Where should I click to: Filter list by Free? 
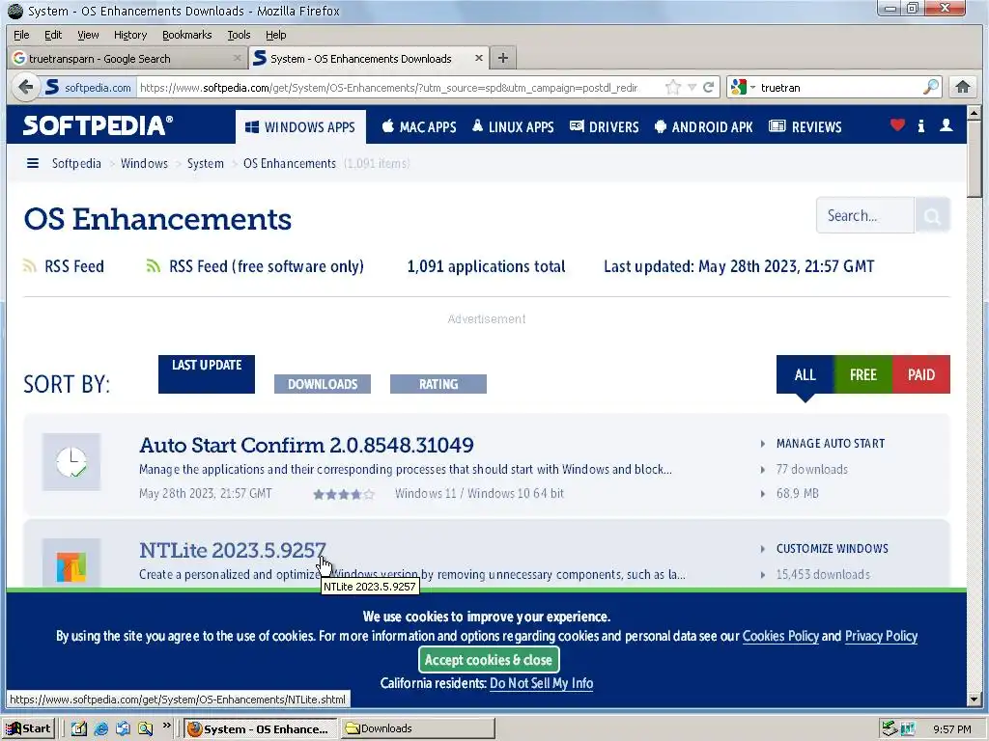(862, 374)
